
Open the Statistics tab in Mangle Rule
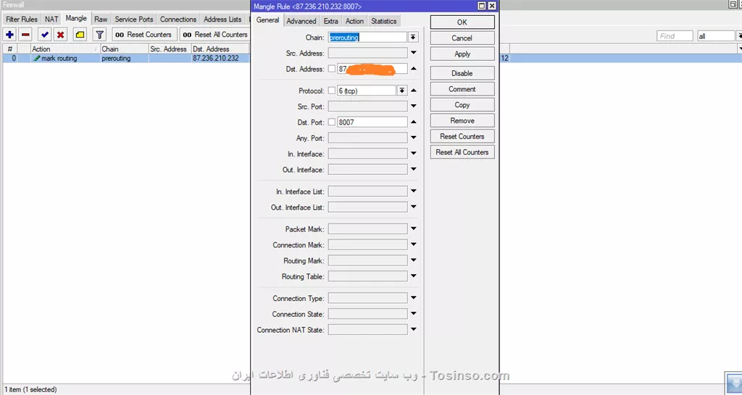[x=384, y=21]
